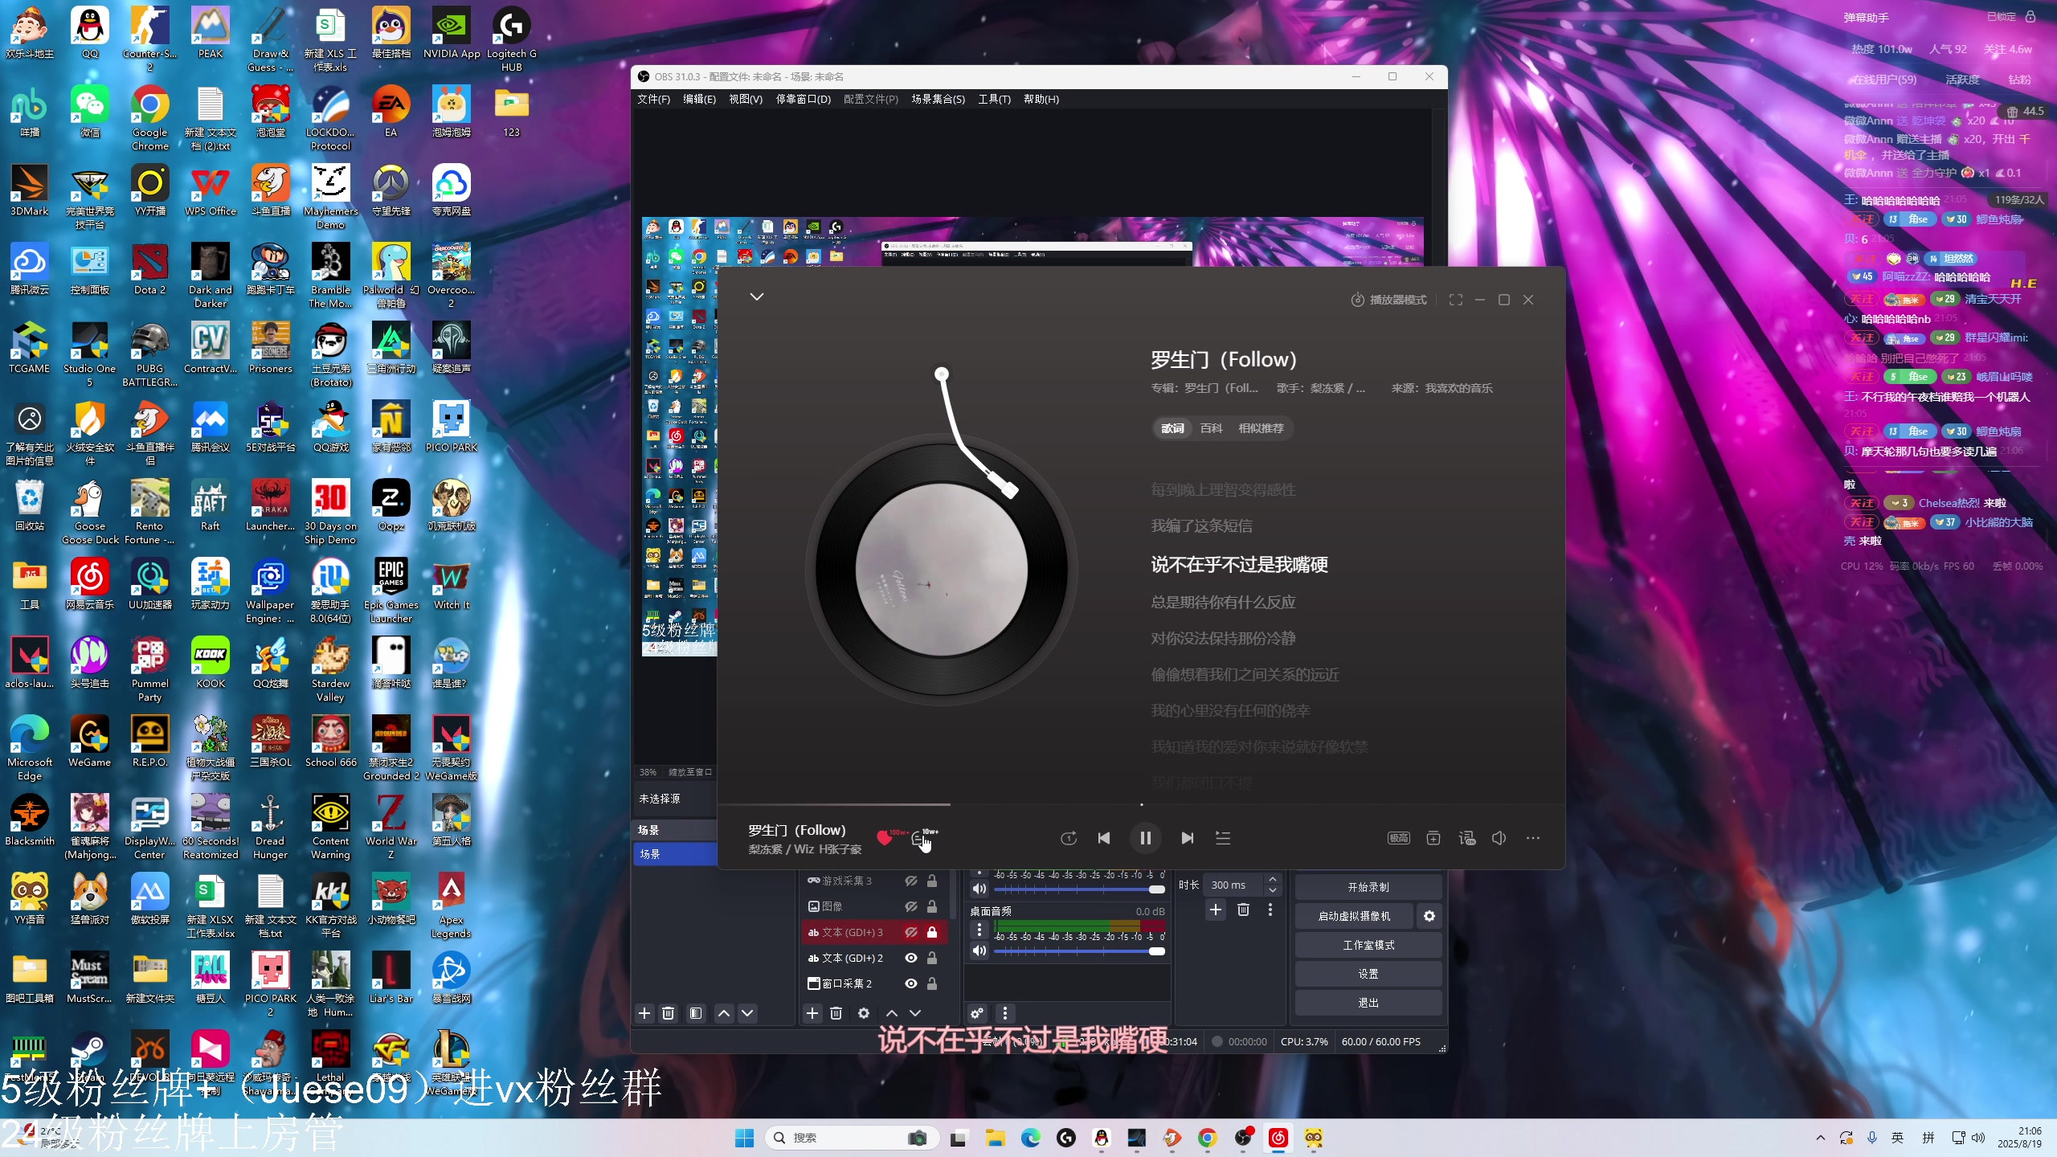This screenshot has height=1157, width=2057.
Task: Open OBS 视图(V) menu
Action: click(x=746, y=100)
